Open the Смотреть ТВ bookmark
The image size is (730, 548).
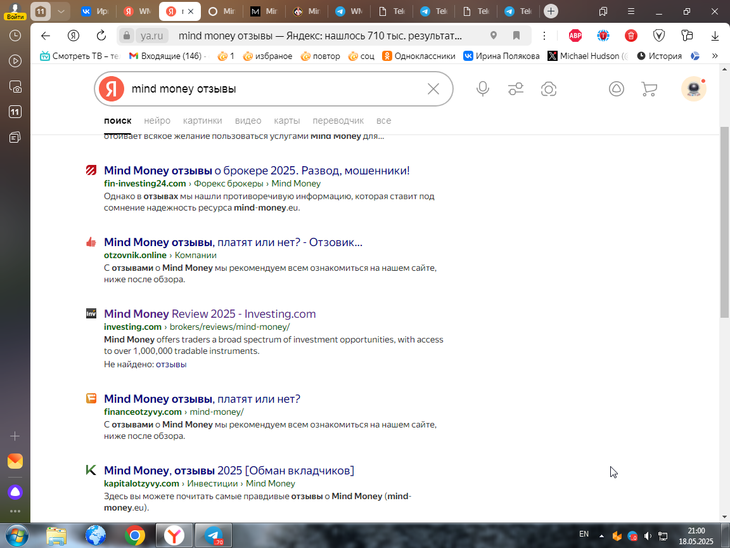click(80, 56)
